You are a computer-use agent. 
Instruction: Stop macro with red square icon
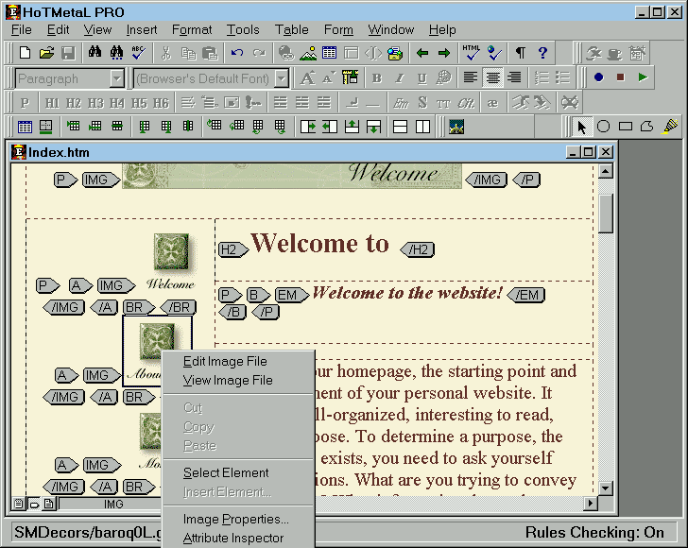[x=620, y=77]
